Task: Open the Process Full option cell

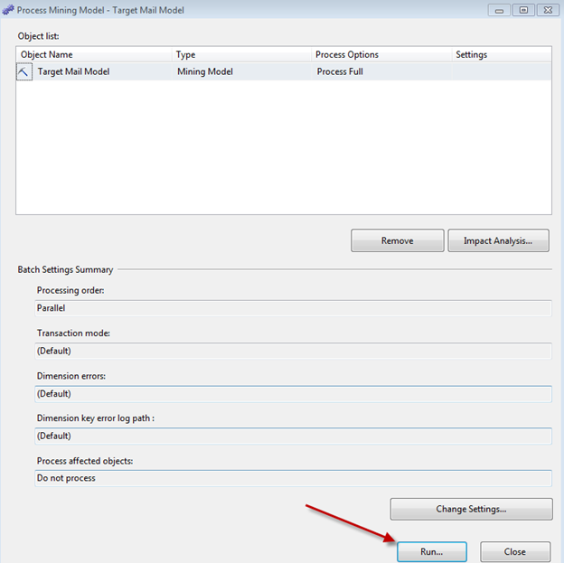Action: point(340,71)
